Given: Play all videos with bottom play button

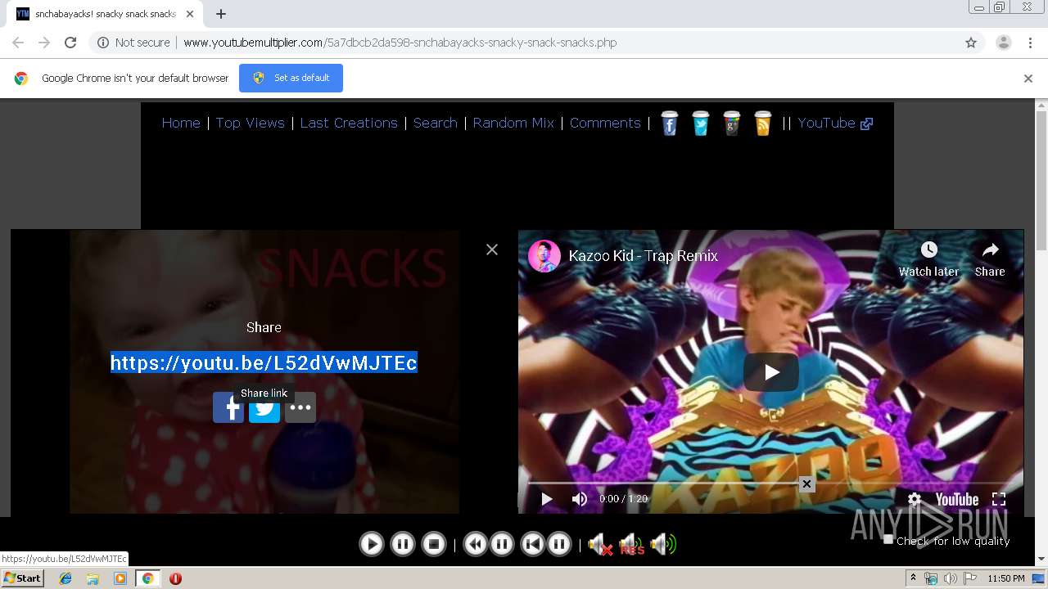Looking at the screenshot, I should (372, 544).
